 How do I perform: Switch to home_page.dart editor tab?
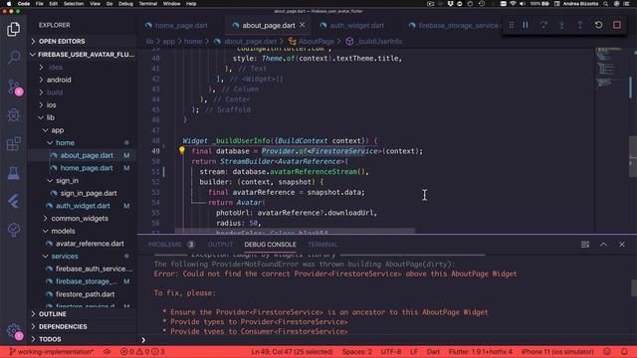(181, 25)
